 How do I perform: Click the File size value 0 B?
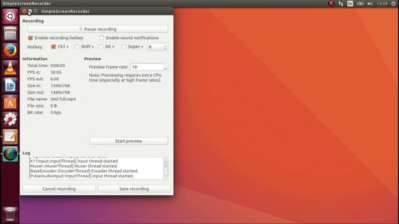[54, 106]
